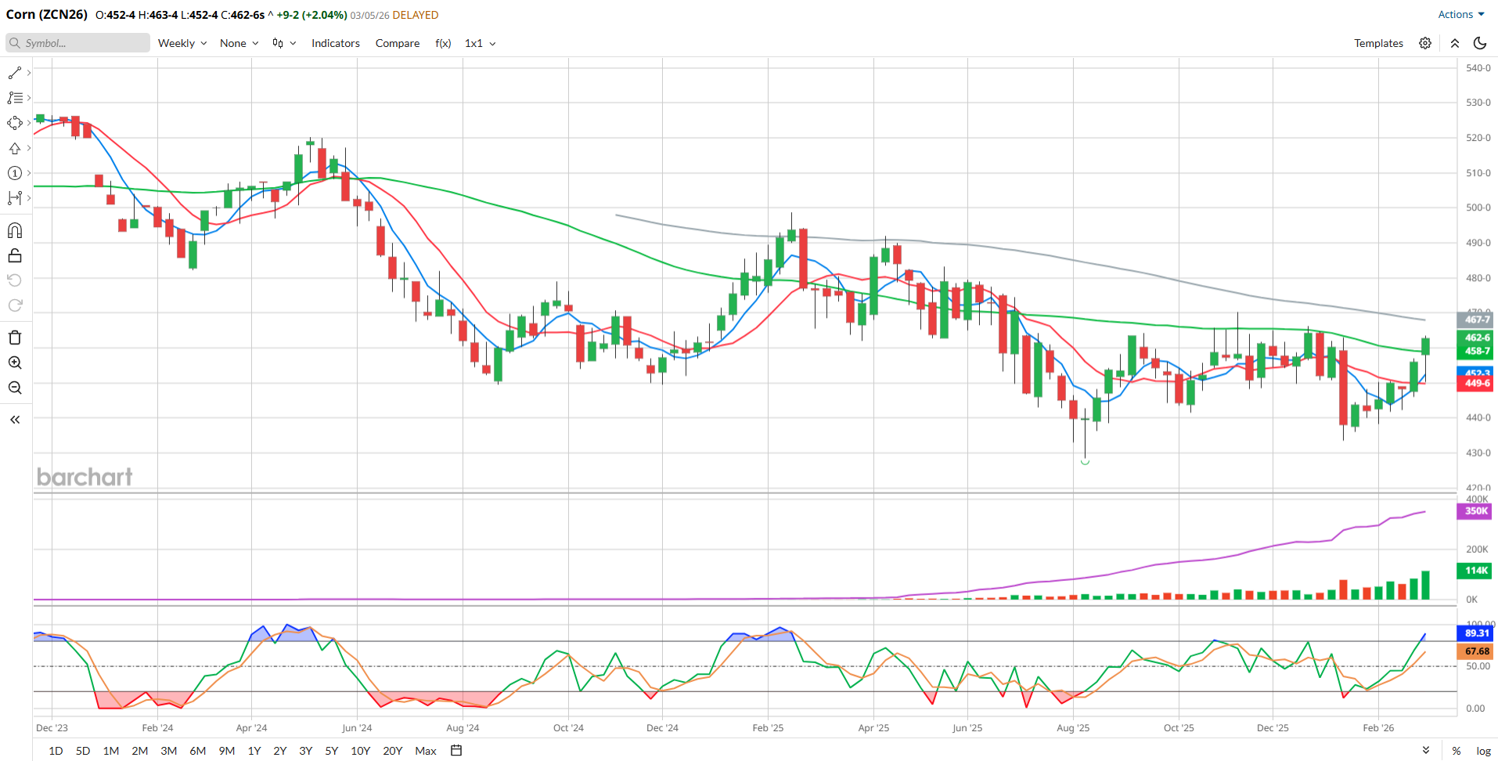Viewport: 1498px width, 761px height.
Task: Click the Compare button
Action: pos(397,43)
